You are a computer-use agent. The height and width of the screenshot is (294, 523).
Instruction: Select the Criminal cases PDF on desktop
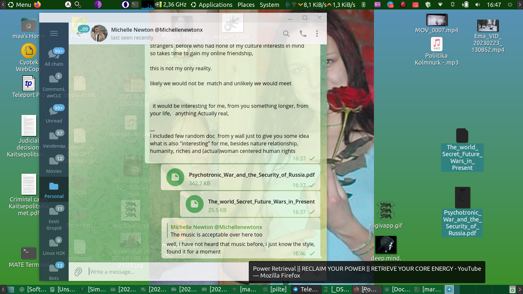click(29, 195)
